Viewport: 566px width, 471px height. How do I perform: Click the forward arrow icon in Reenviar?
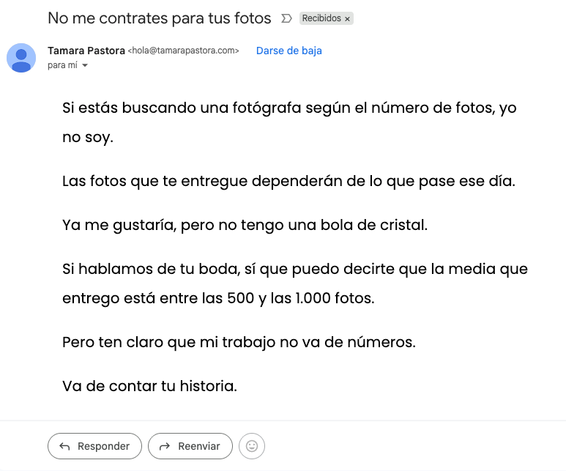tap(165, 446)
